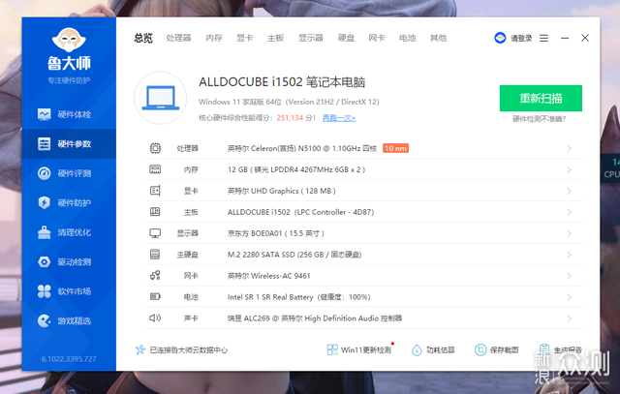This screenshot has width=620, height=394.
Task: Expand the 声卡 ALC269 row arrow
Action: 569,318
